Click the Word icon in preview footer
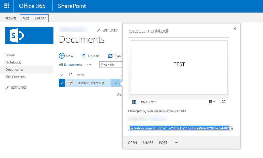The image size is (263, 158). click(134, 102)
